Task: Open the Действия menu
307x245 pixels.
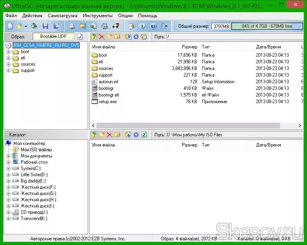Action: (x=32, y=16)
